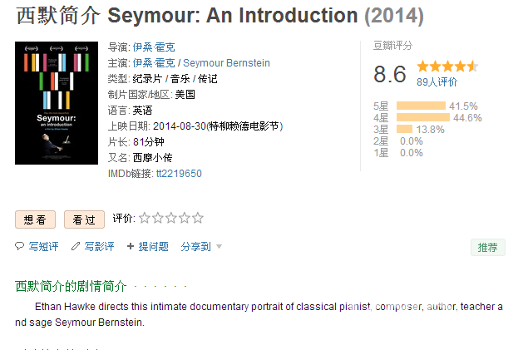Click the pencil icon for 写影评
Screen dimensions: 523x350
point(76,246)
